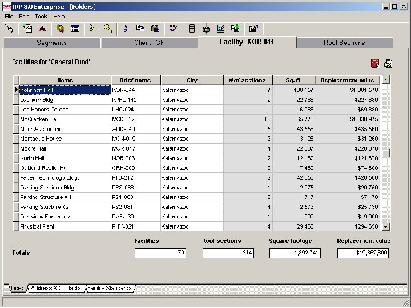Click the add record green plus icon
Screen dimensions: 411x308
point(235,29)
